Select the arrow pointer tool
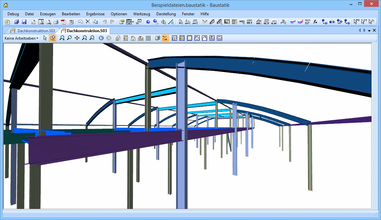 click(45, 38)
